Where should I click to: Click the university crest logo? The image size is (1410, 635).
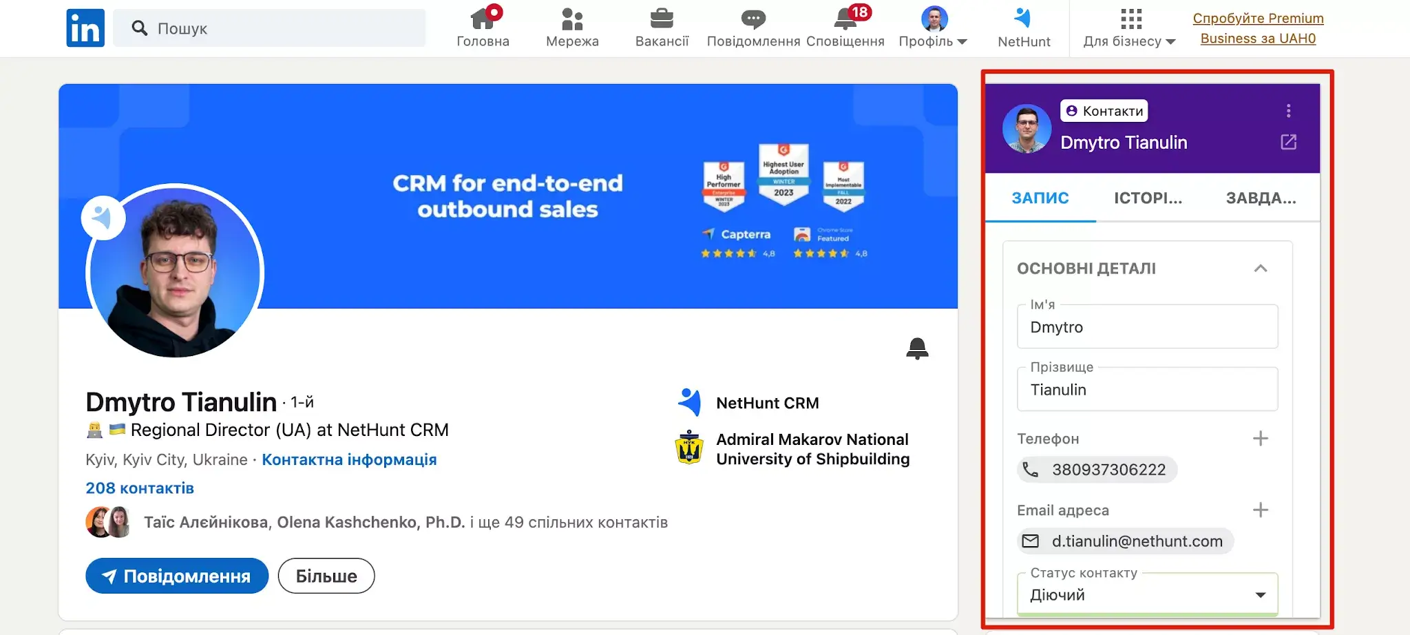(689, 448)
